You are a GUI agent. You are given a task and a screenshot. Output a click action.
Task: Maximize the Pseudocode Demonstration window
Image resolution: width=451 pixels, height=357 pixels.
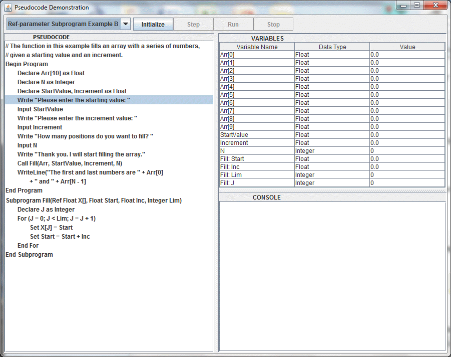pos(416,6)
